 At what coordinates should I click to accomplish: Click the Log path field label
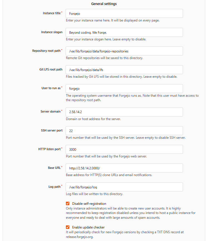pos(54,187)
